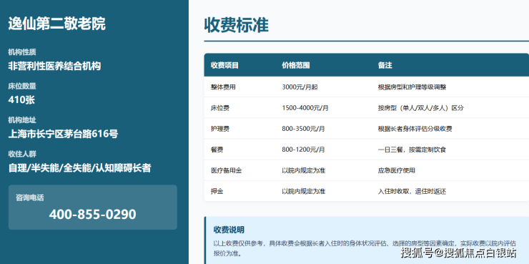This screenshot has width=529, height=264.
Task: Select the 床位费 row label
Action: click(220, 108)
